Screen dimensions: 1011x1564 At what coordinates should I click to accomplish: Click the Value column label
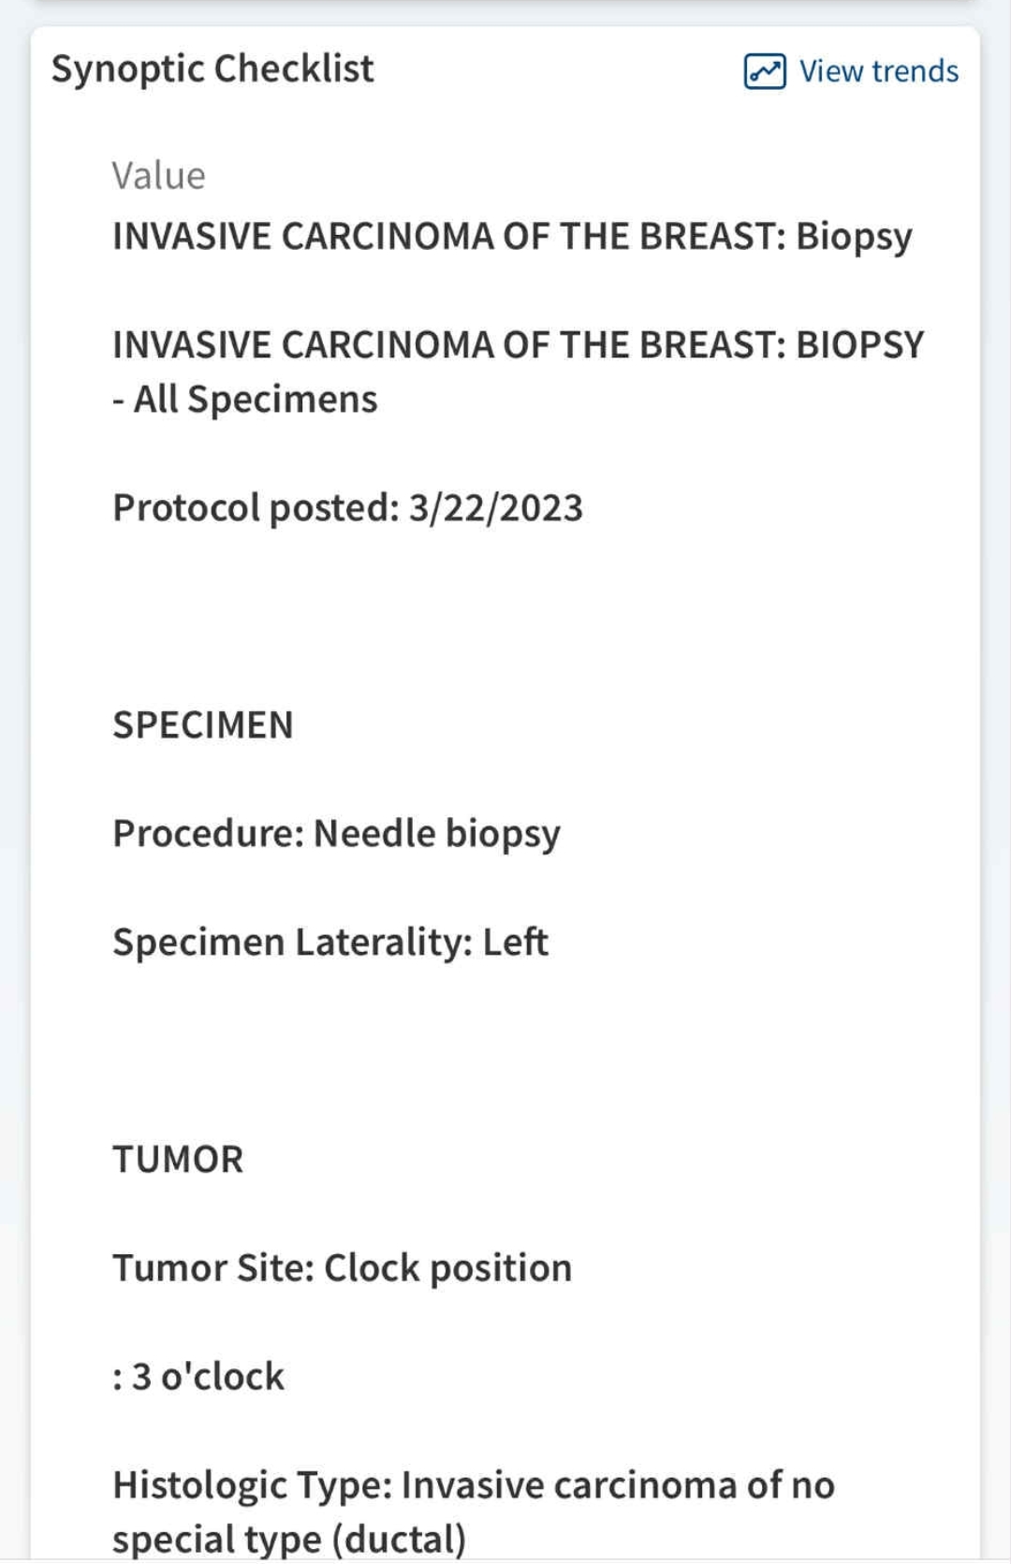click(x=158, y=175)
